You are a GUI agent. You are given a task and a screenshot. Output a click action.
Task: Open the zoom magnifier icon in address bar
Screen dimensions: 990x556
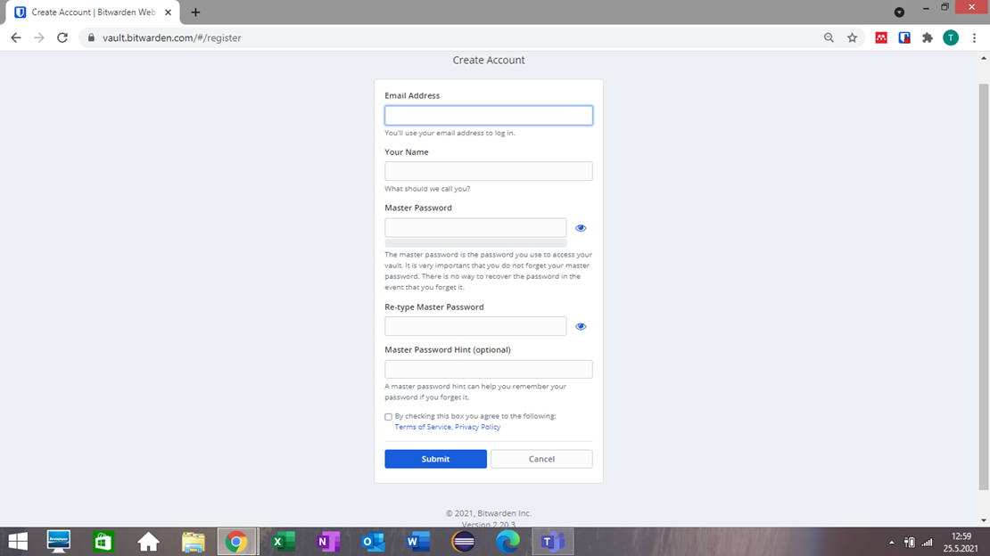coord(829,37)
